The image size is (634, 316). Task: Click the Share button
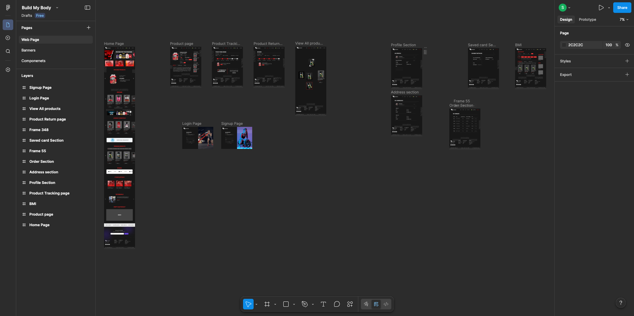point(622,8)
